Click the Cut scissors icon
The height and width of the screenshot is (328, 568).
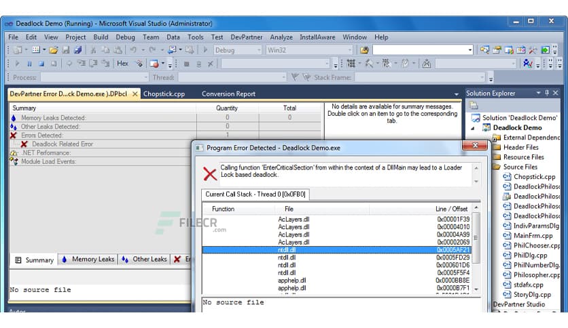(93, 50)
